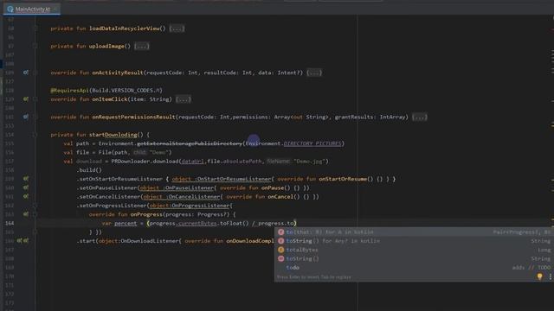
Task: Expand collapsed body of loadDataInRecyclerView()
Action: click(177, 29)
